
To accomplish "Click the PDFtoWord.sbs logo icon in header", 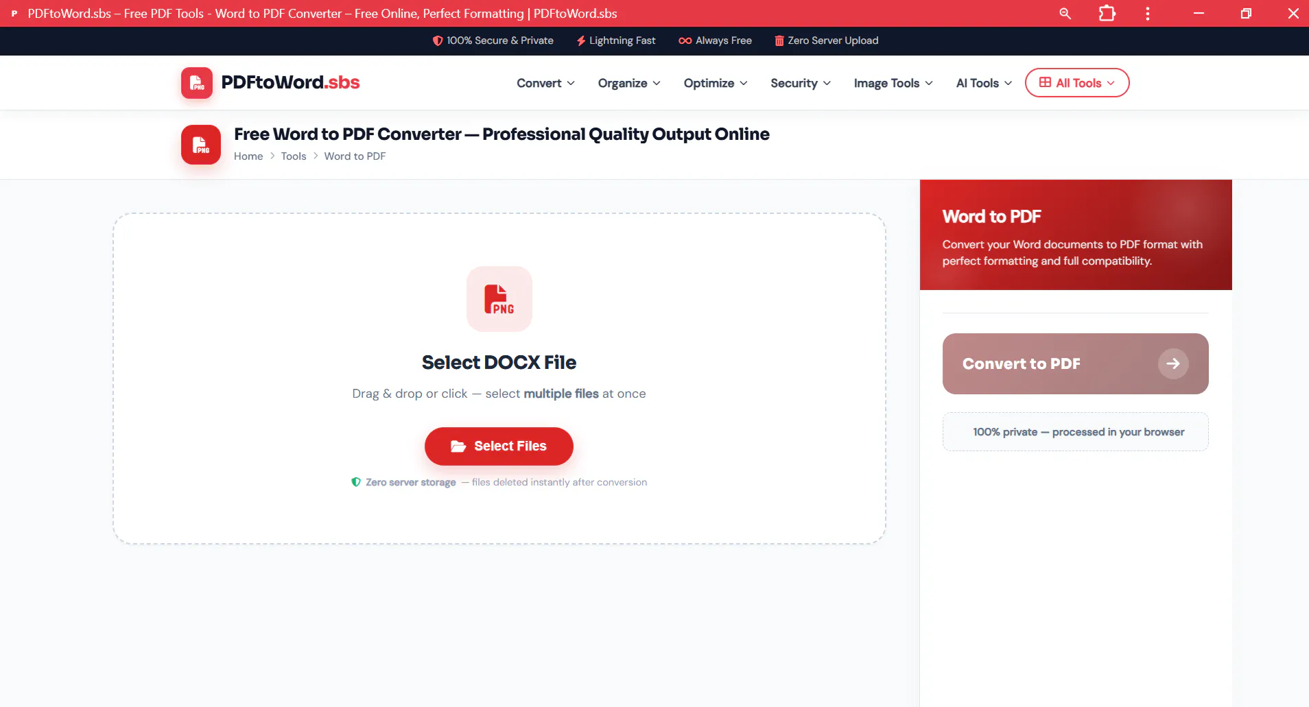I will coord(196,83).
